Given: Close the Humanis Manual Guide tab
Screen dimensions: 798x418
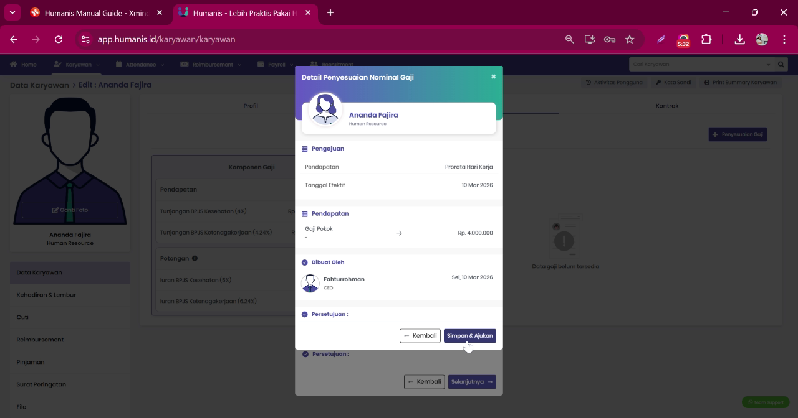Looking at the screenshot, I should 160,12.
